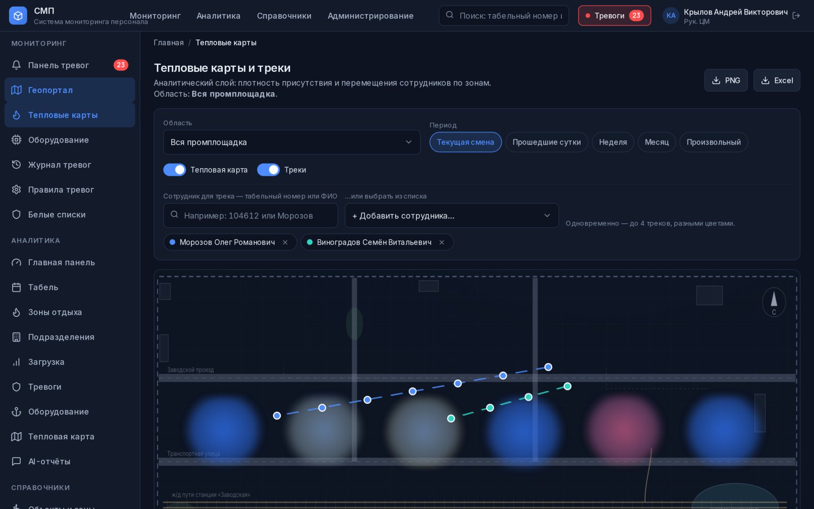814x509 pixels.
Task: Click the flame icon of Тепловые карты
Action: point(16,115)
